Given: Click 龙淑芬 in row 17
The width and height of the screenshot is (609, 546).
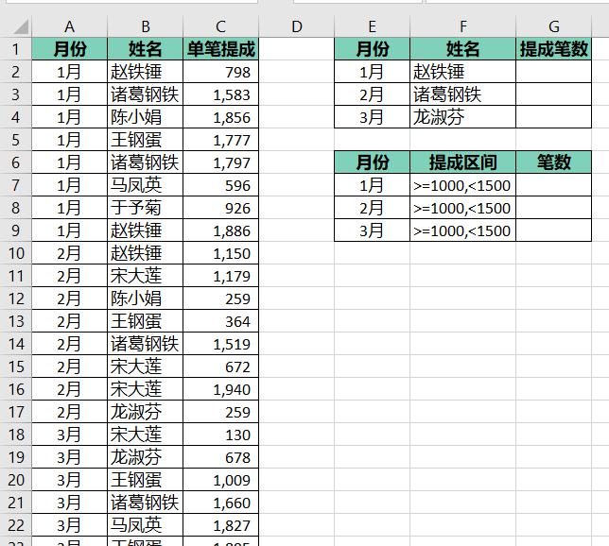Looking at the screenshot, I should (x=136, y=412).
